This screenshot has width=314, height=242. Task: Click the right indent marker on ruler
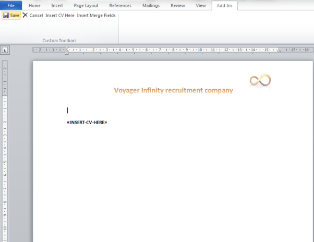pyautogui.click(x=279, y=51)
